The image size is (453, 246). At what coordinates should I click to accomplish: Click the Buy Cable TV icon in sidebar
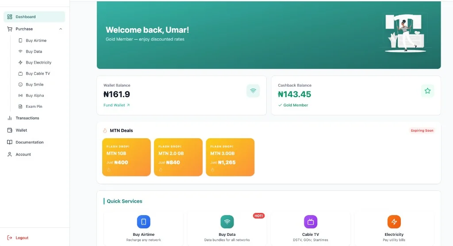20,74
